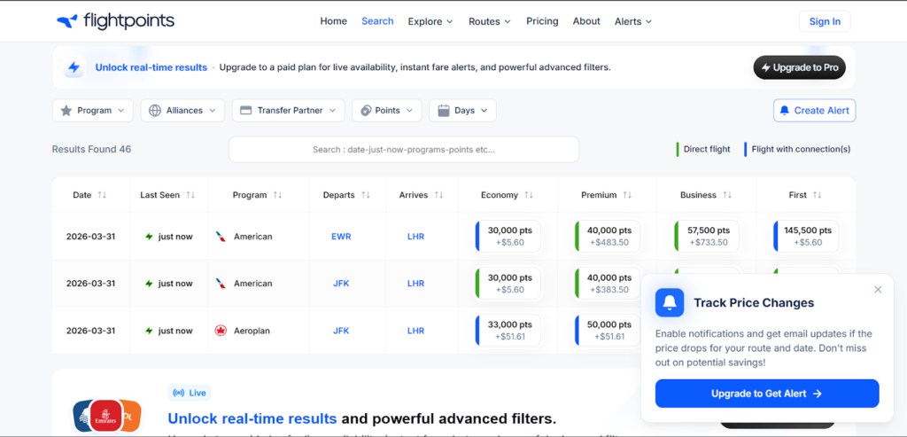Open the Search page
907x437 pixels.
[377, 21]
